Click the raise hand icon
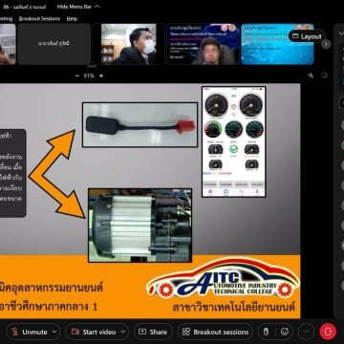 point(266,332)
